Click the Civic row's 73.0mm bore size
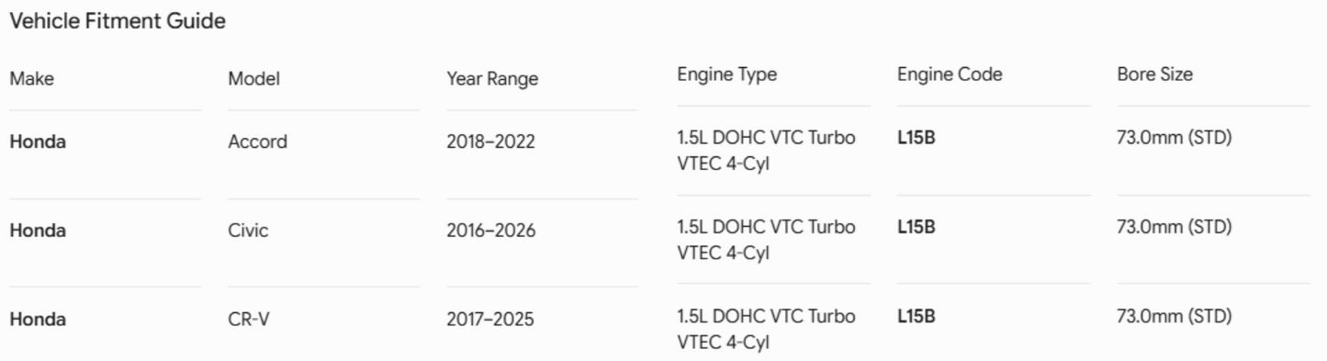The height and width of the screenshot is (361, 1327). pos(1174,227)
